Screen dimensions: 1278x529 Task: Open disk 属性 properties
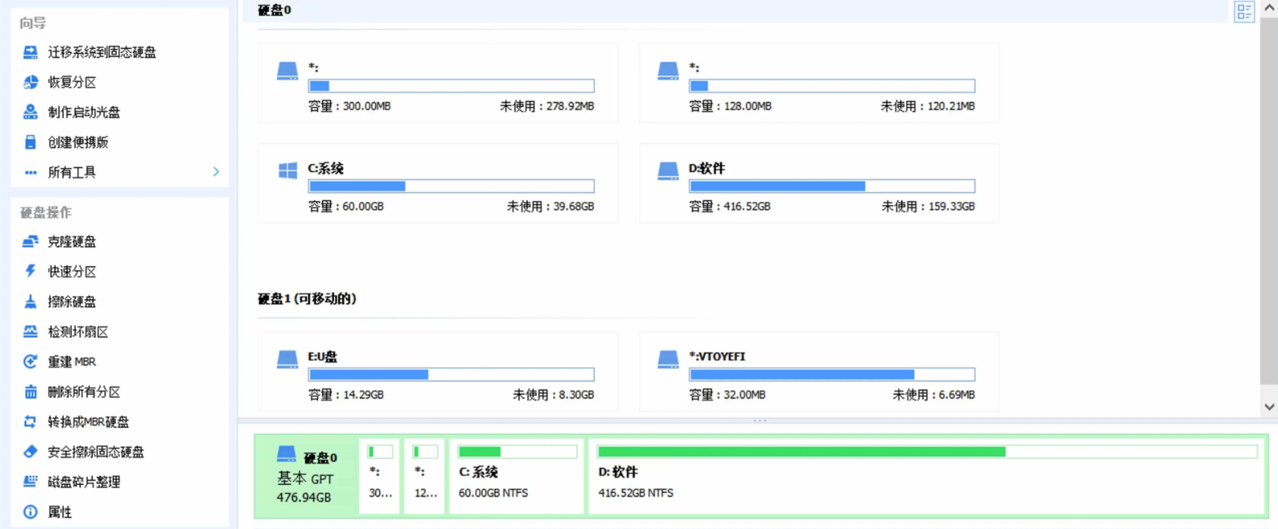pyautogui.click(x=59, y=512)
